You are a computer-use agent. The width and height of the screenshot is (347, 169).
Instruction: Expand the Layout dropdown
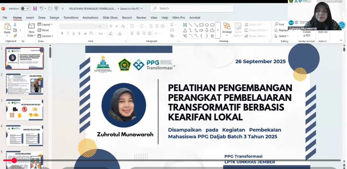point(45,25)
